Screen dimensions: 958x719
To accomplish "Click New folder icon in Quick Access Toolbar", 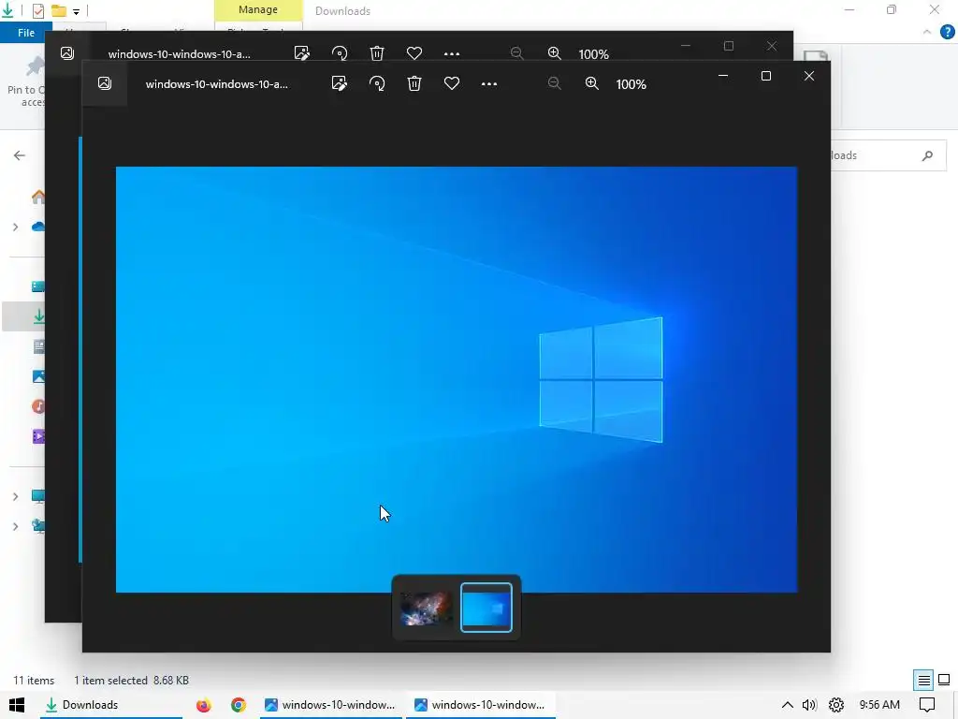I will (x=59, y=11).
